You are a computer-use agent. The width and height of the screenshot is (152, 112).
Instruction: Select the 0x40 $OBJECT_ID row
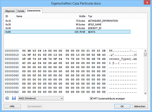pyautogui.click(x=67, y=28)
